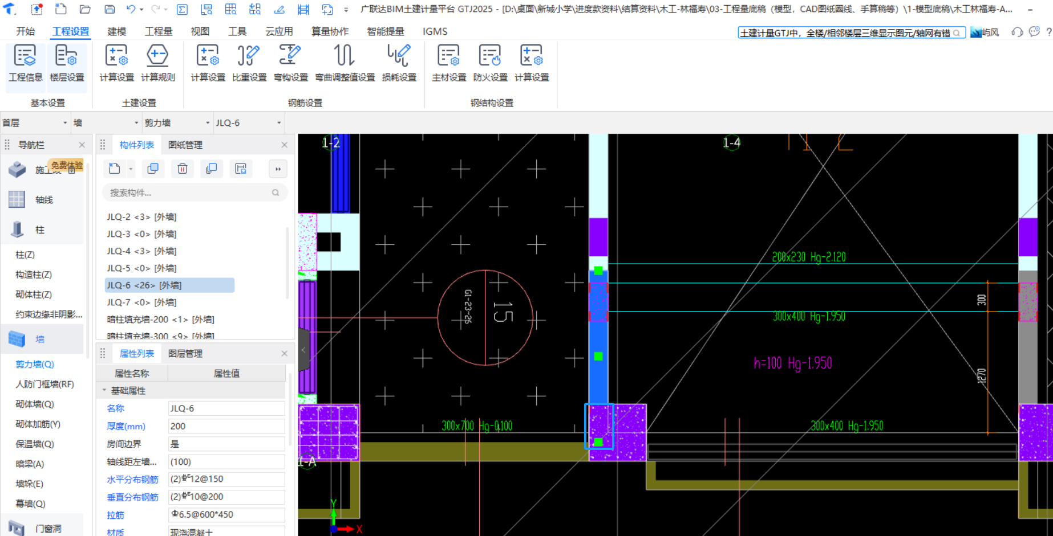1053x536 pixels.
Task: Switch to 建模 ribbon tab
Action: [117, 31]
